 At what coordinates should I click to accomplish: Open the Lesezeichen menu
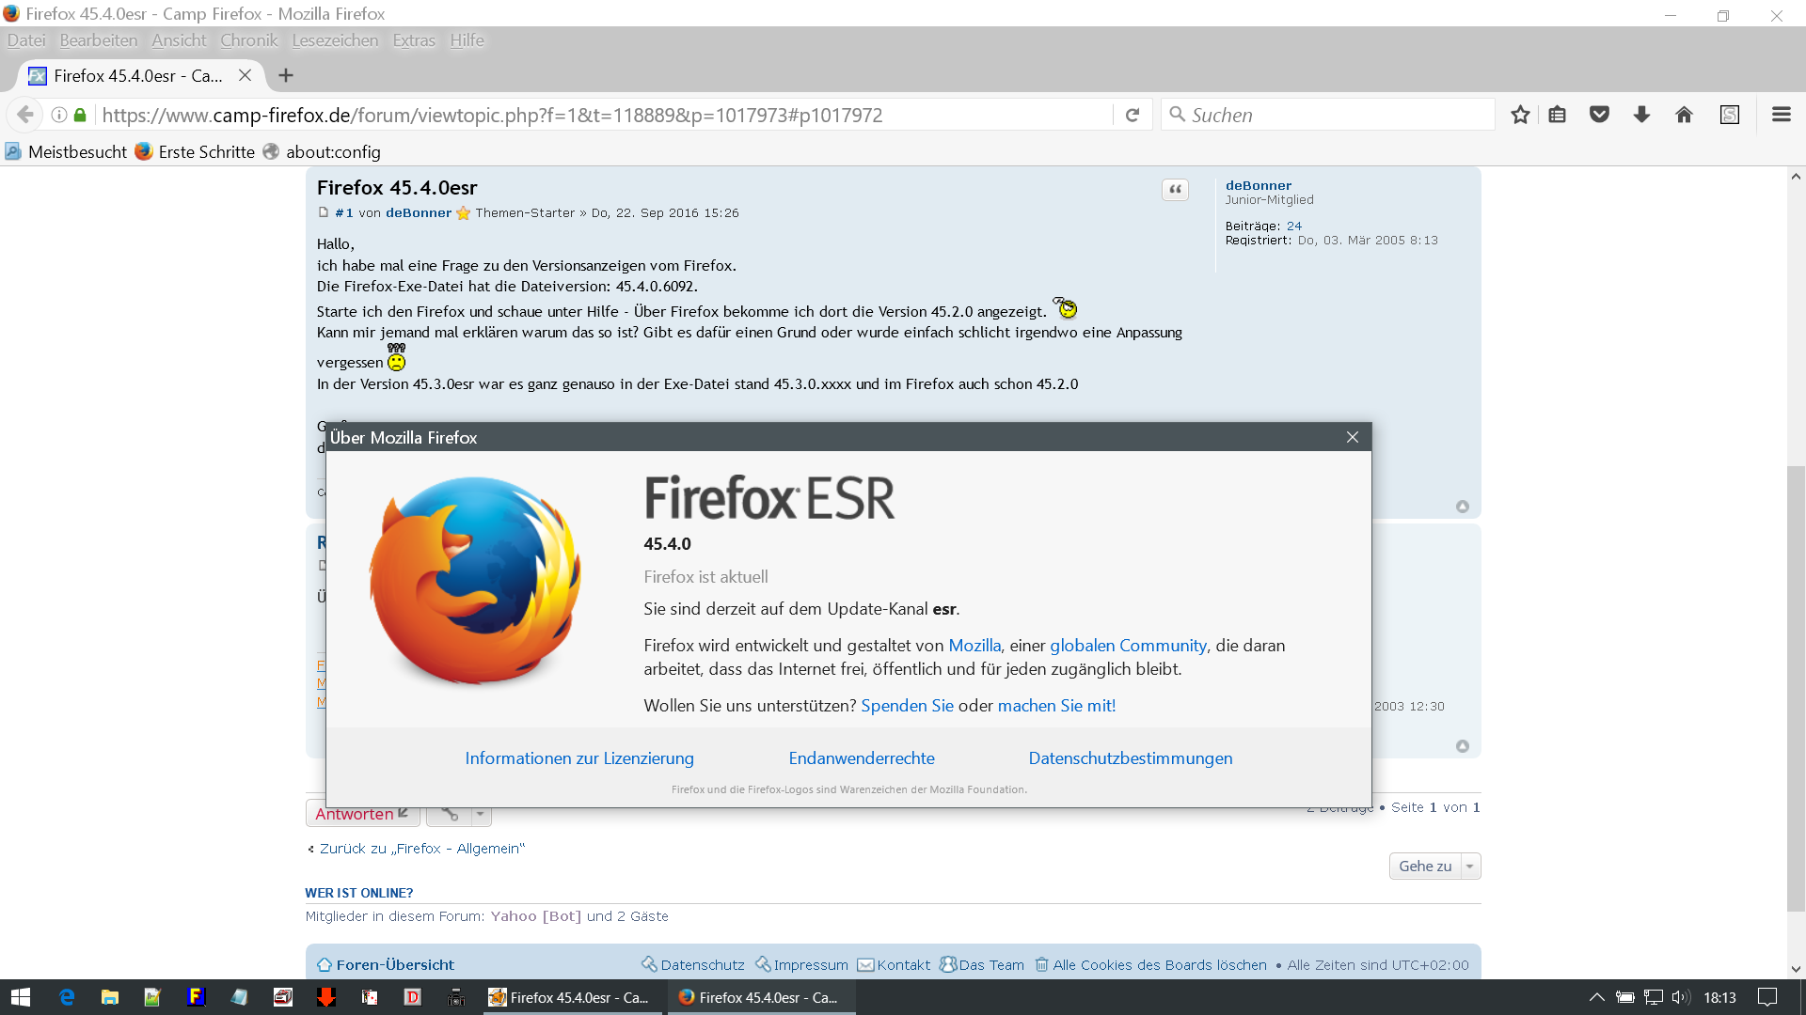point(335,40)
